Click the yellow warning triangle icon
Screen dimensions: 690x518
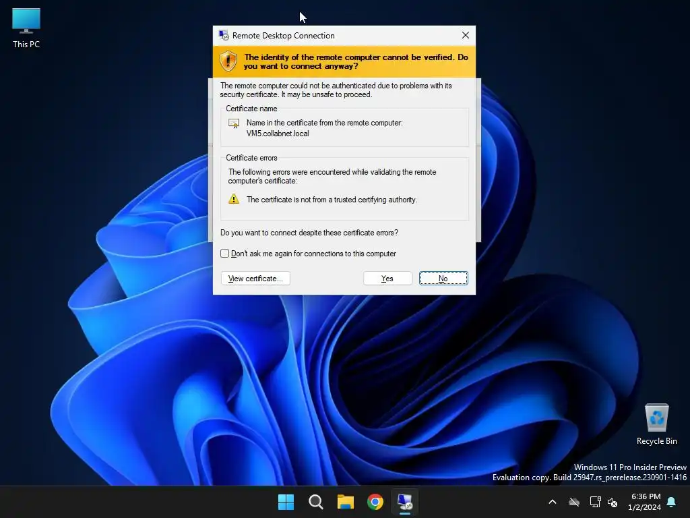point(234,199)
